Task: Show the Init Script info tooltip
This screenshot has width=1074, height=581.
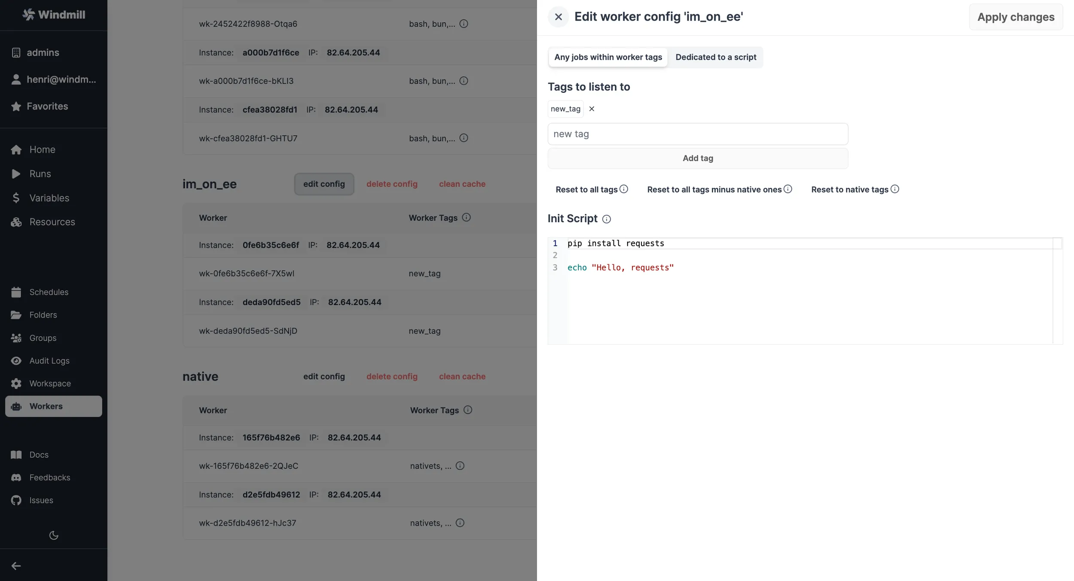Action: (x=606, y=219)
